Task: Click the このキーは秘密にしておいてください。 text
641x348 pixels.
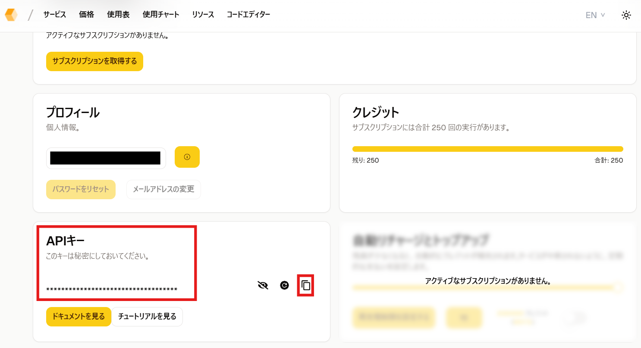Action: point(97,256)
